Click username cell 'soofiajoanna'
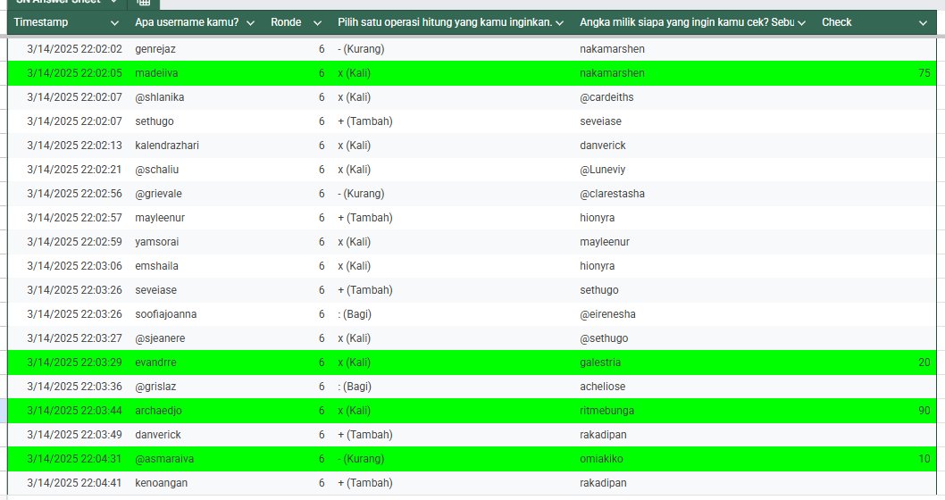945x500 pixels. (x=166, y=314)
